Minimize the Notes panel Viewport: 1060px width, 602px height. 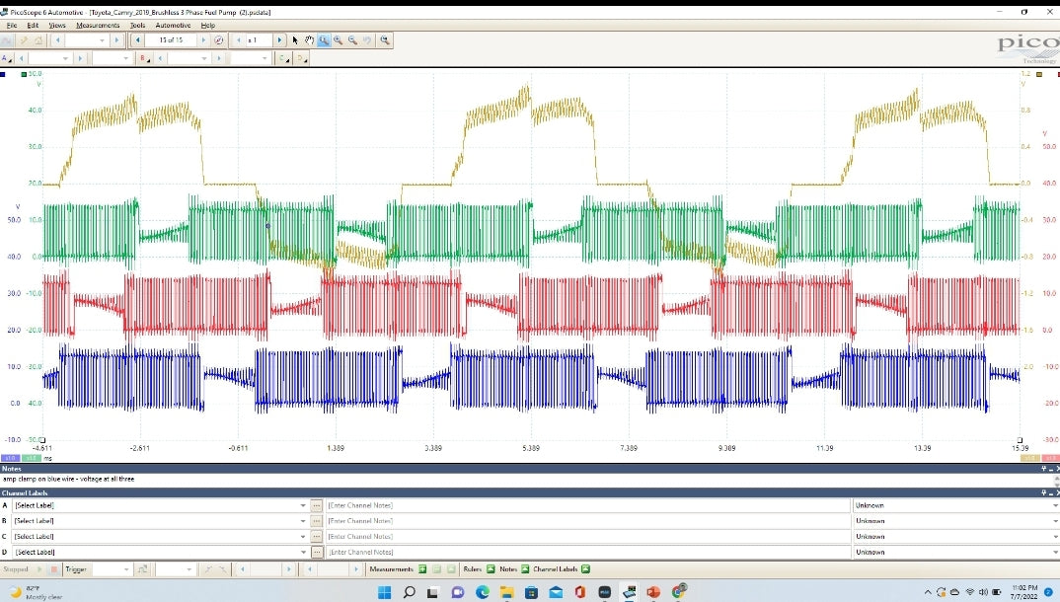coord(1051,468)
